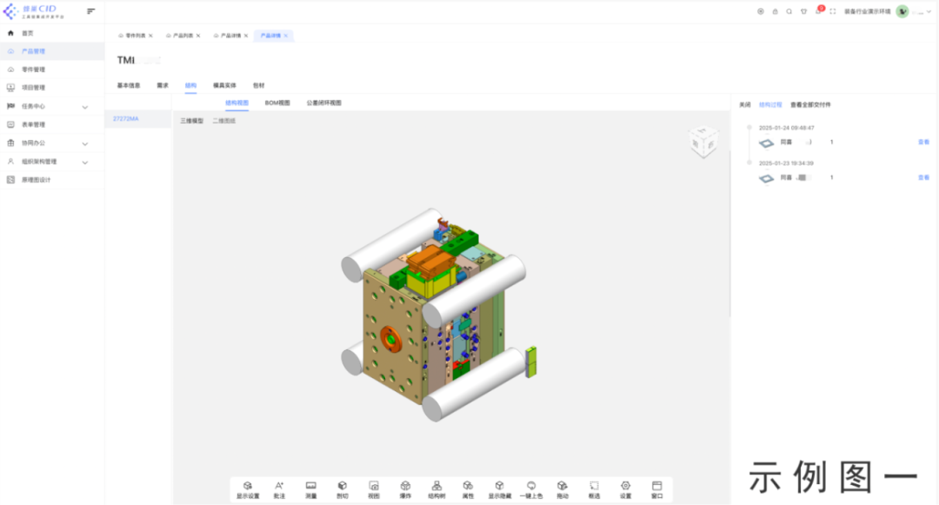Open notifications bell with red badge
The width and height of the screenshot is (939, 505).
pos(819,10)
